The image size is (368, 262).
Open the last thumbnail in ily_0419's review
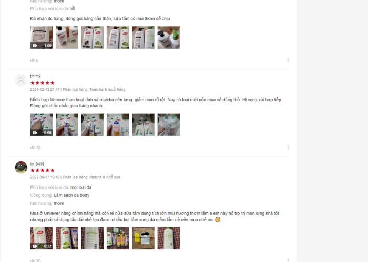[x=169, y=238]
